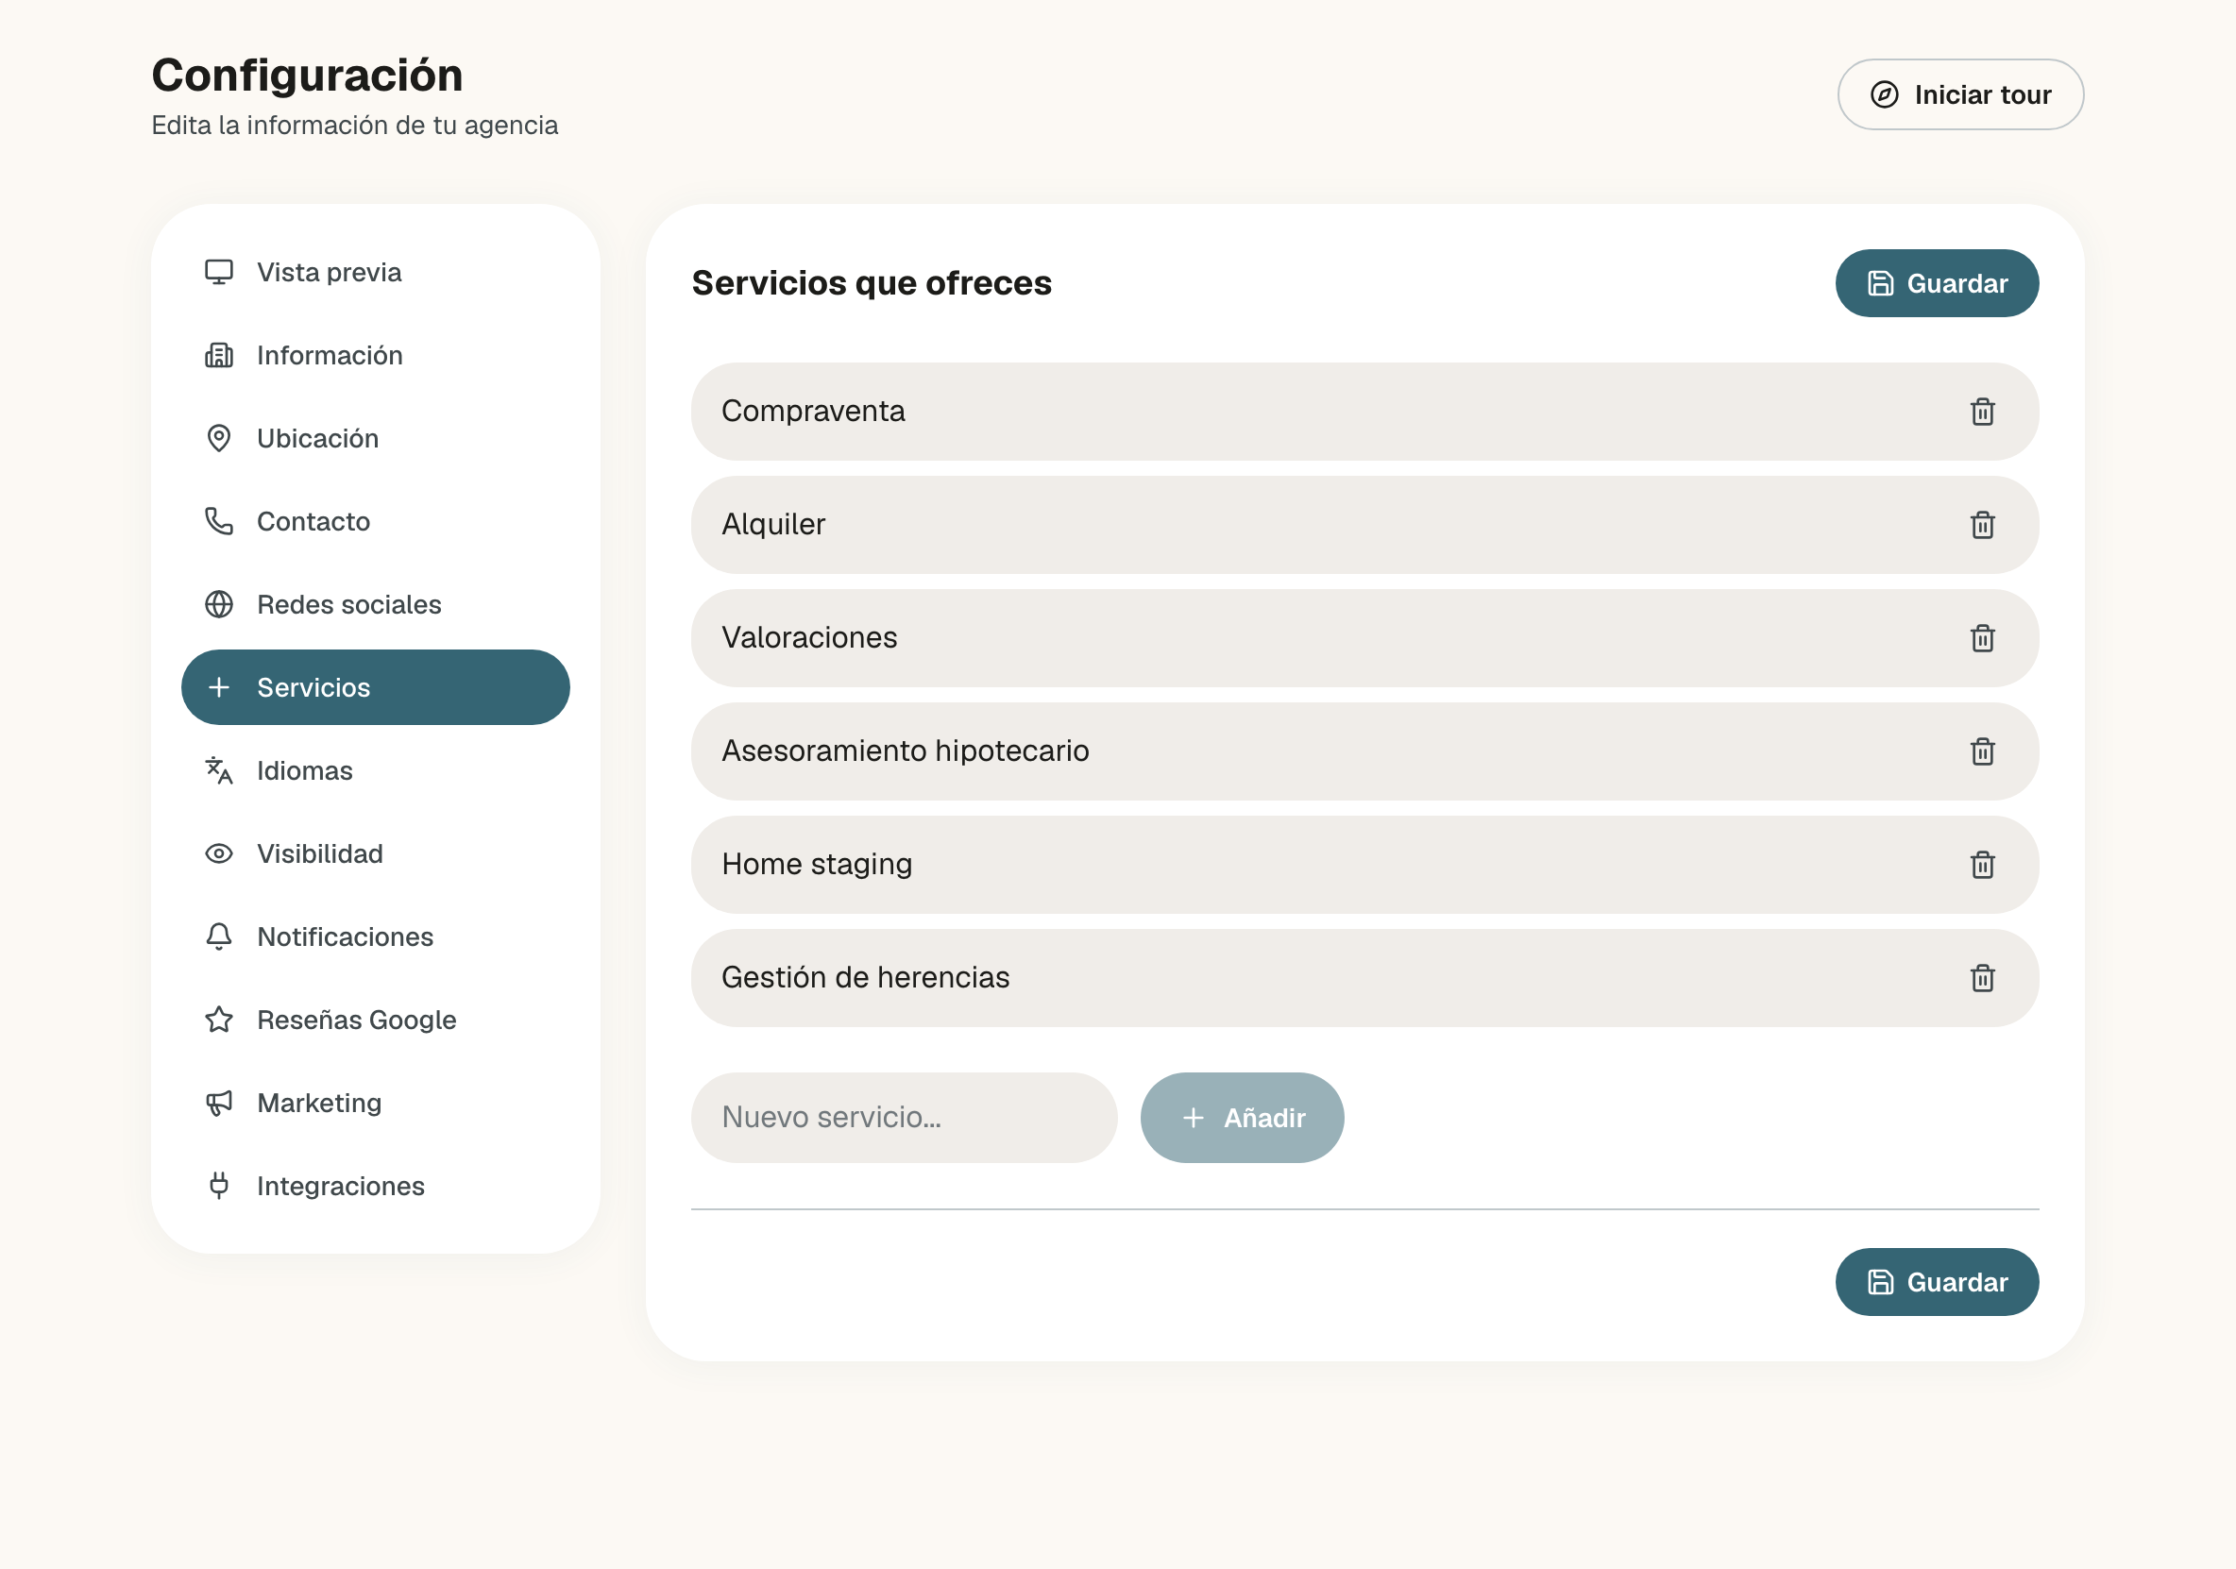This screenshot has width=2236, height=1569.
Task: Click the Alquiler service name
Action: (x=773, y=524)
